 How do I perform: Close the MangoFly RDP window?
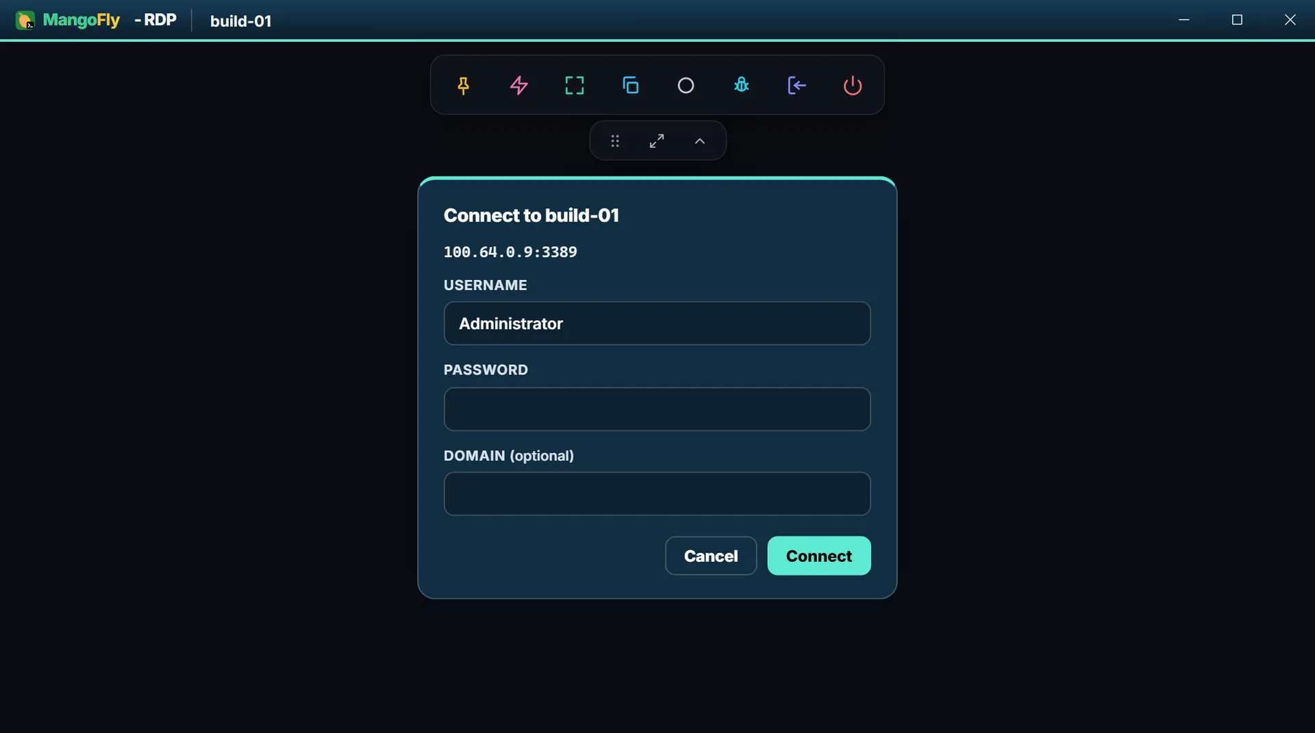tap(1290, 20)
